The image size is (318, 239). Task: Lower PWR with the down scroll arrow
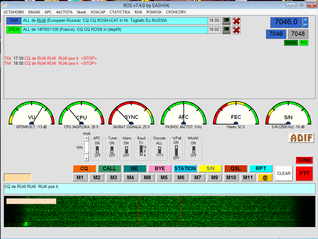pyautogui.click(x=86, y=158)
